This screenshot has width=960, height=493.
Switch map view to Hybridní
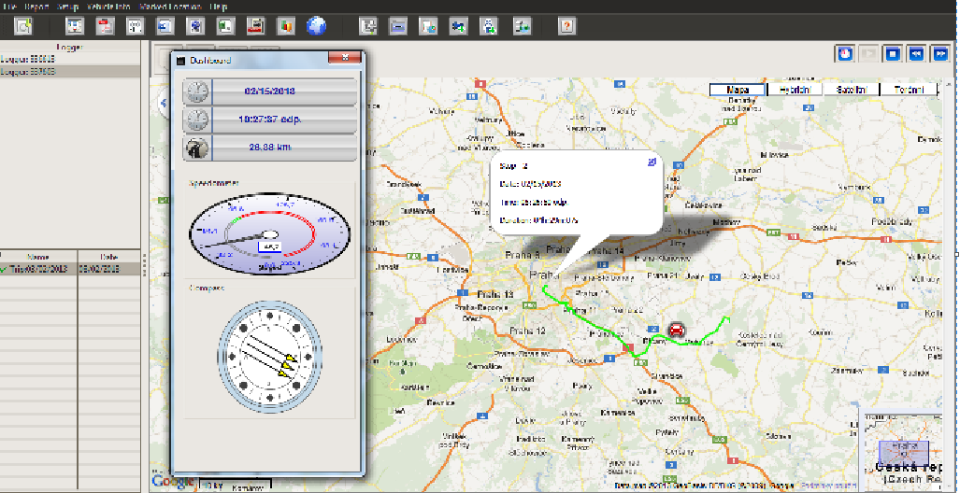coord(795,90)
